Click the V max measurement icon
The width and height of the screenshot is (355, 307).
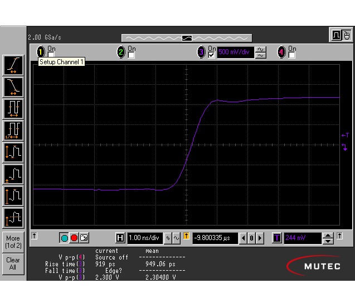click(x=13, y=195)
